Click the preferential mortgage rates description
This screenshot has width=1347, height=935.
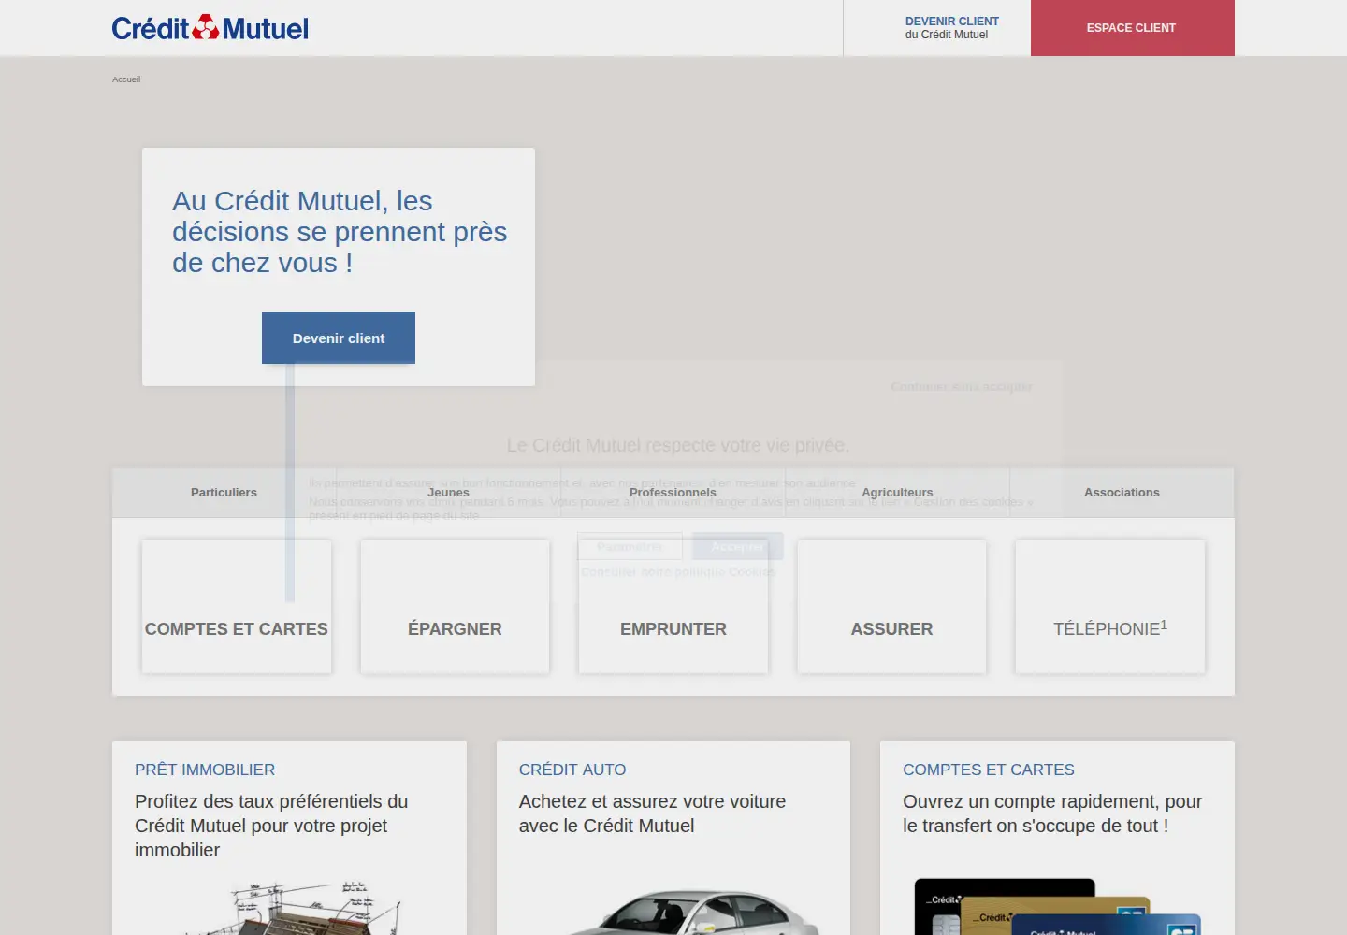click(x=271, y=826)
